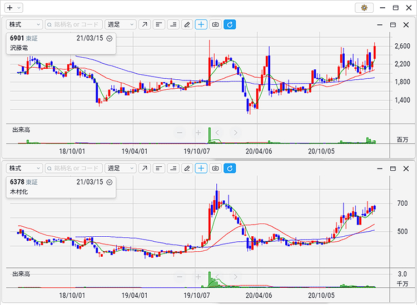Open the add-panel plus dropdown at the window's top left
The height and width of the screenshot is (305, 417).
pos(13,8)
